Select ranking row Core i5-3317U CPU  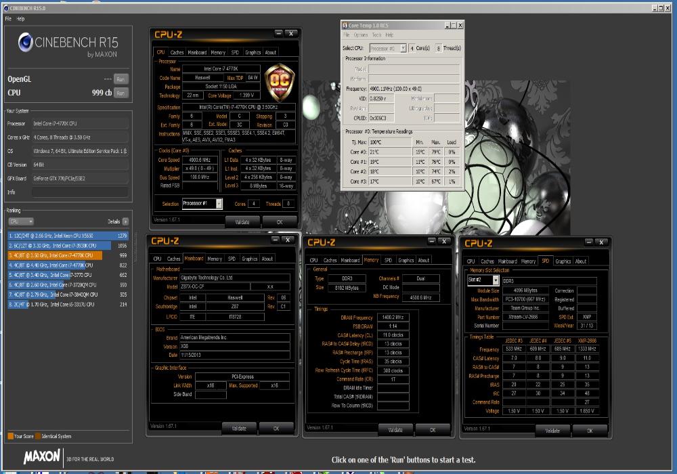pos(68,304)
